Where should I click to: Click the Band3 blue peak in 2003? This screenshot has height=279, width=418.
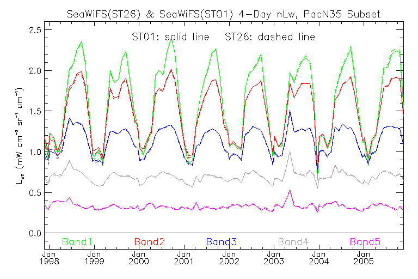[x=290, y=111]
